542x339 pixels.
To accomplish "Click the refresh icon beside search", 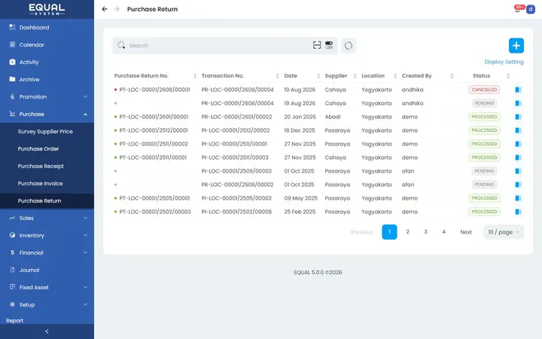I will click(x=349, y=46).
